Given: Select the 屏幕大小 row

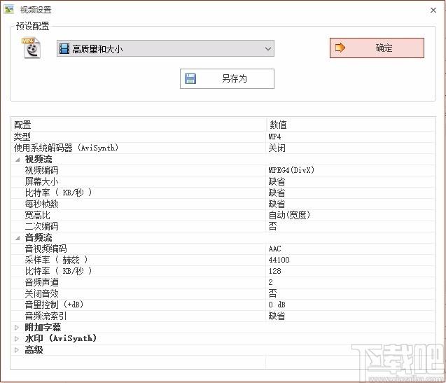Looking at the screenshot, I should (x=223, y=181).
